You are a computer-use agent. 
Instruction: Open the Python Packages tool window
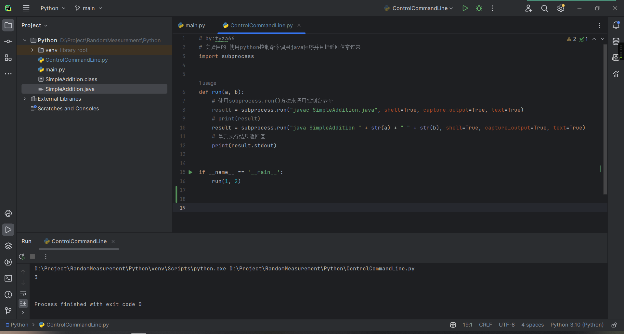[x=8, y=246]
